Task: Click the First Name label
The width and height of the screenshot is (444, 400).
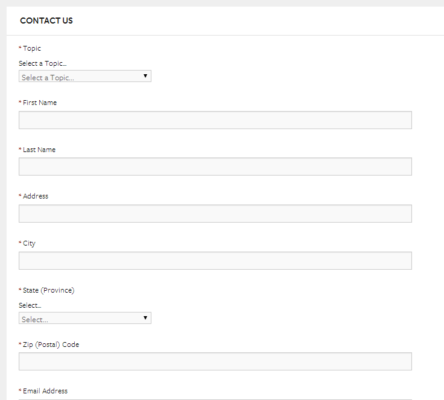Action: [x=40, y=103]
